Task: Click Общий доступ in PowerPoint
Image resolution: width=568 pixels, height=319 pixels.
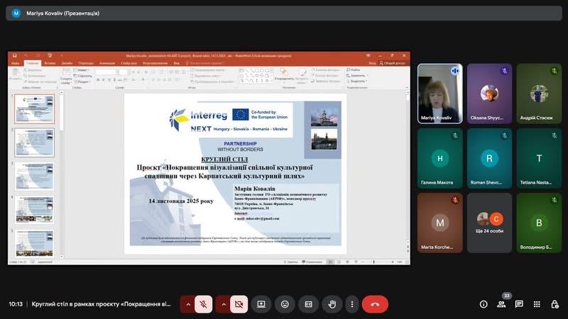Action: click(x=392, y=63)
